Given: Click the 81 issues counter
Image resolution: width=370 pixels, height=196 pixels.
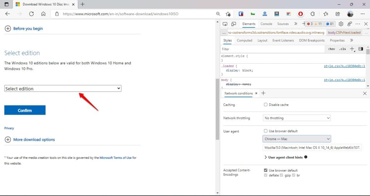Looking at the screenshot, I should (x=330, y=24).
